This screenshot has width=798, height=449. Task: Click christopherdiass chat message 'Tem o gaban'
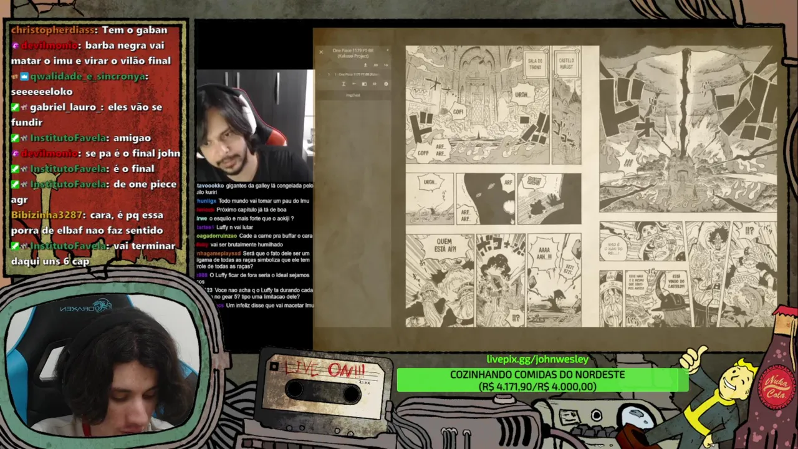(x=89, y=29)
